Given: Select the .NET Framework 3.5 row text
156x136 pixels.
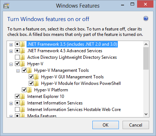Looking at the screenshot, I should [72, 44].
